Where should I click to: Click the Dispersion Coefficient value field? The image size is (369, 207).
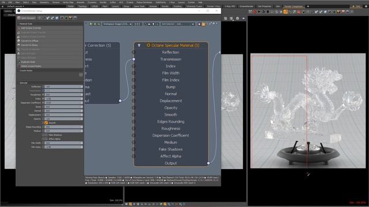tap(63, 102)
